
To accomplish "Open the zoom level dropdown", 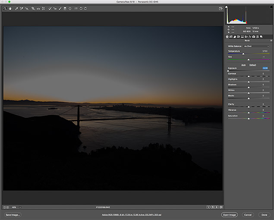I will pyautogui.click(x=20, y=207).
